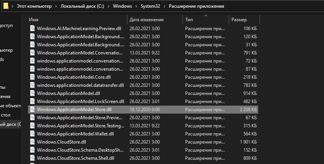Select Windows.AI.MachineLearning.Preview.dll file name
This screenshot has width=324, height=164.
[79, 28]
